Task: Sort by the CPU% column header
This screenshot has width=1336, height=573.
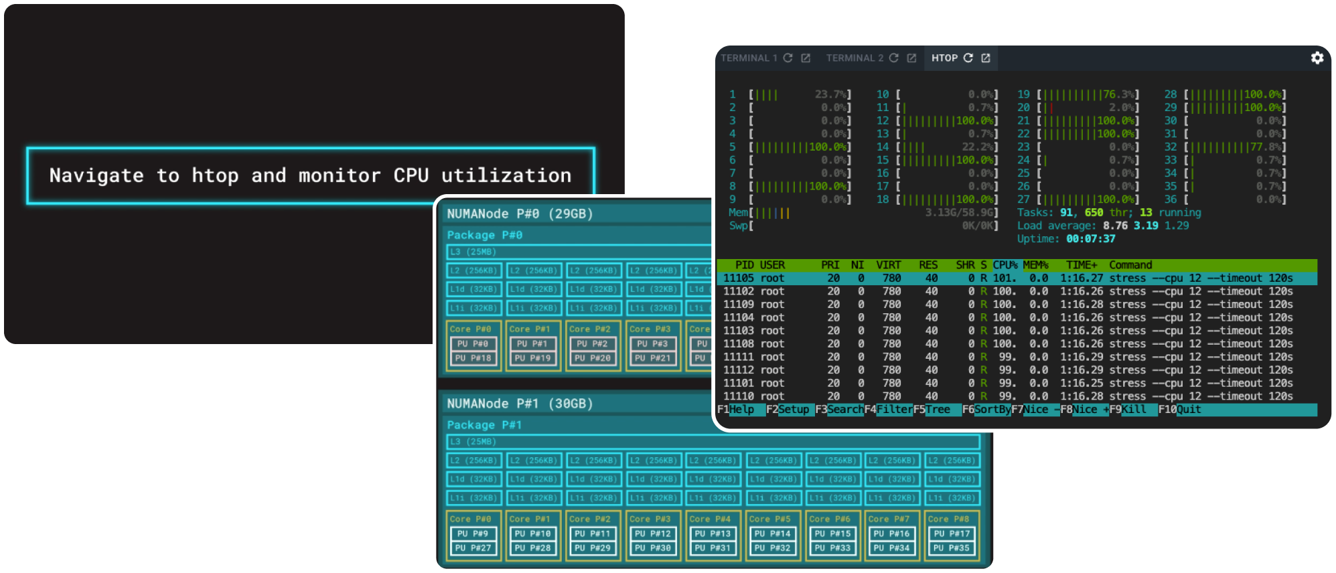Action: [x=1005, y=265]
